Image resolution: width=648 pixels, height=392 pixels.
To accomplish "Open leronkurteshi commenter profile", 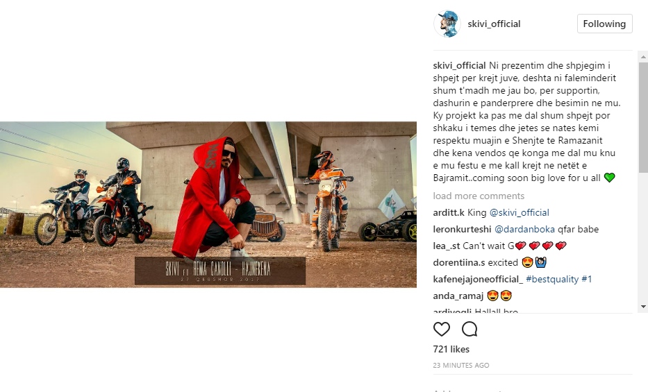I will pos(462,229).
